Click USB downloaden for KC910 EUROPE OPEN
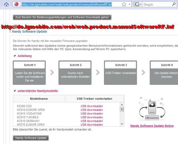The image size is (178, 144). [x=92, y=110]
